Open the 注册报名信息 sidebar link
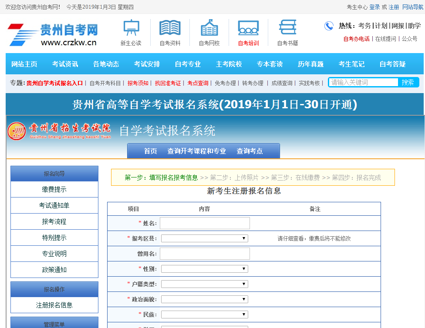The width and height of the screenshot is (425, 328). tap(54, 305)
